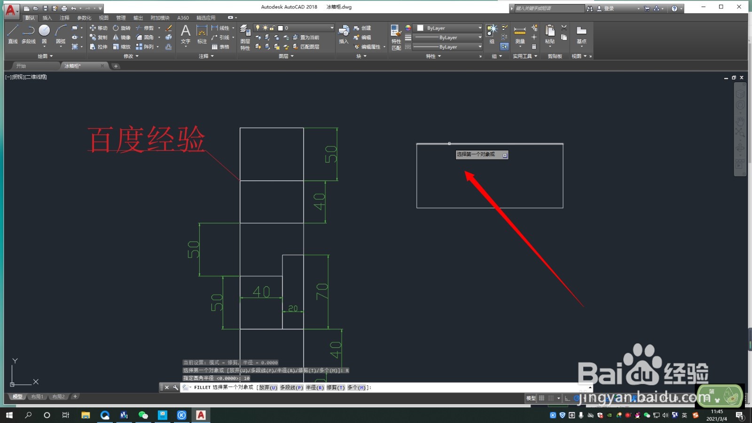Activate the Mirror (镜像) tool
The image size is (752, 423).
pos(122,38)
